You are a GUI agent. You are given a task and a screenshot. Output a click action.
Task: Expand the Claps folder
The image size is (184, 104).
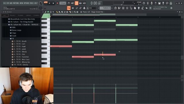[14, 33]
